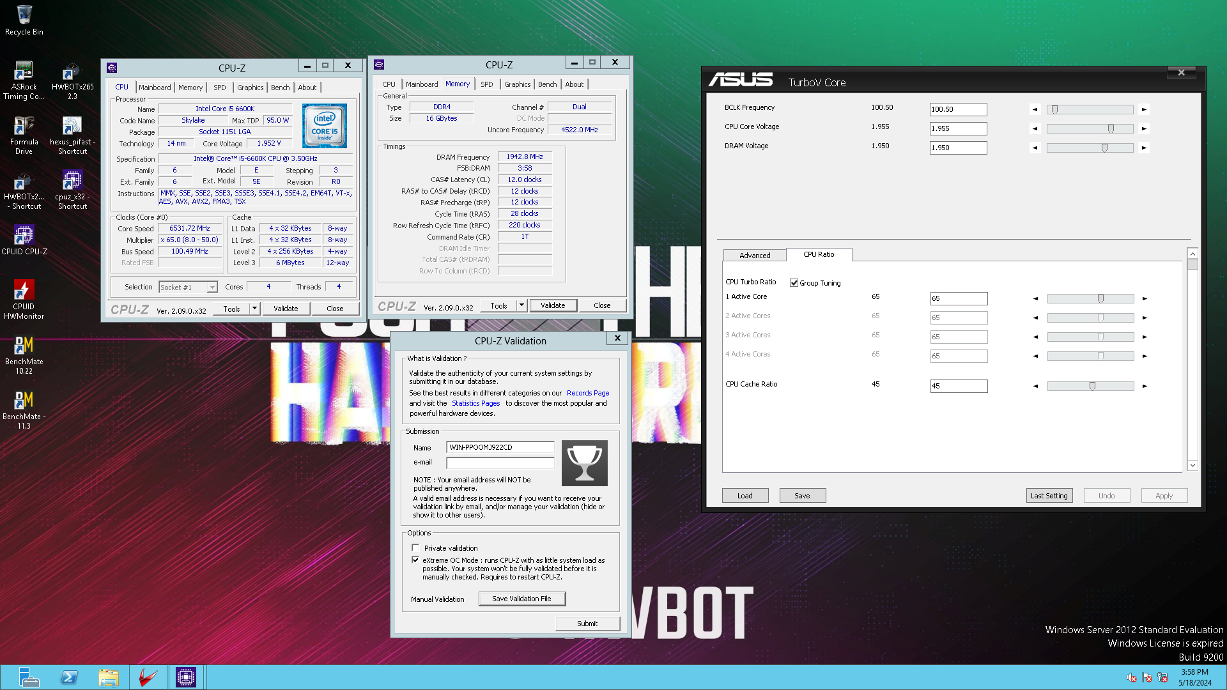The width and height of the screenshot is (1227, 690).
Task: Select the Advanced tab in TurboV Core
Action: click(x=755, y=256)
